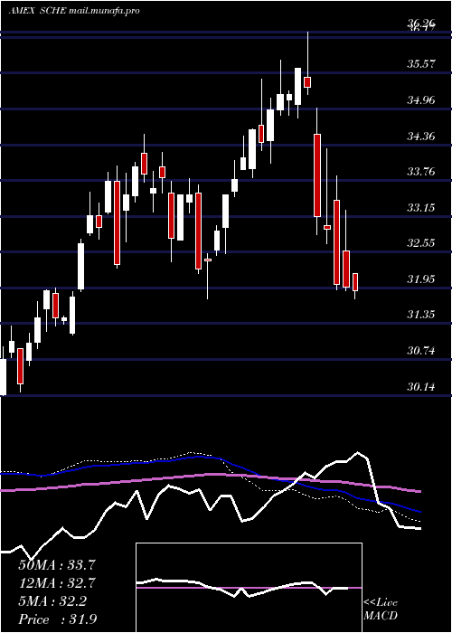Click the last red candlestick near 31.95
Screen dimensions: 452x633
tap(355, 287)
